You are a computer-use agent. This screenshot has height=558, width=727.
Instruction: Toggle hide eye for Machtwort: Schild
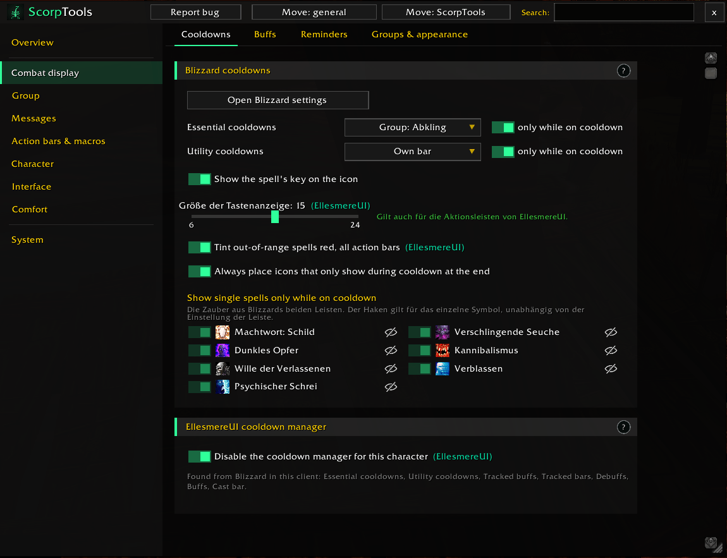coord(391,332)
